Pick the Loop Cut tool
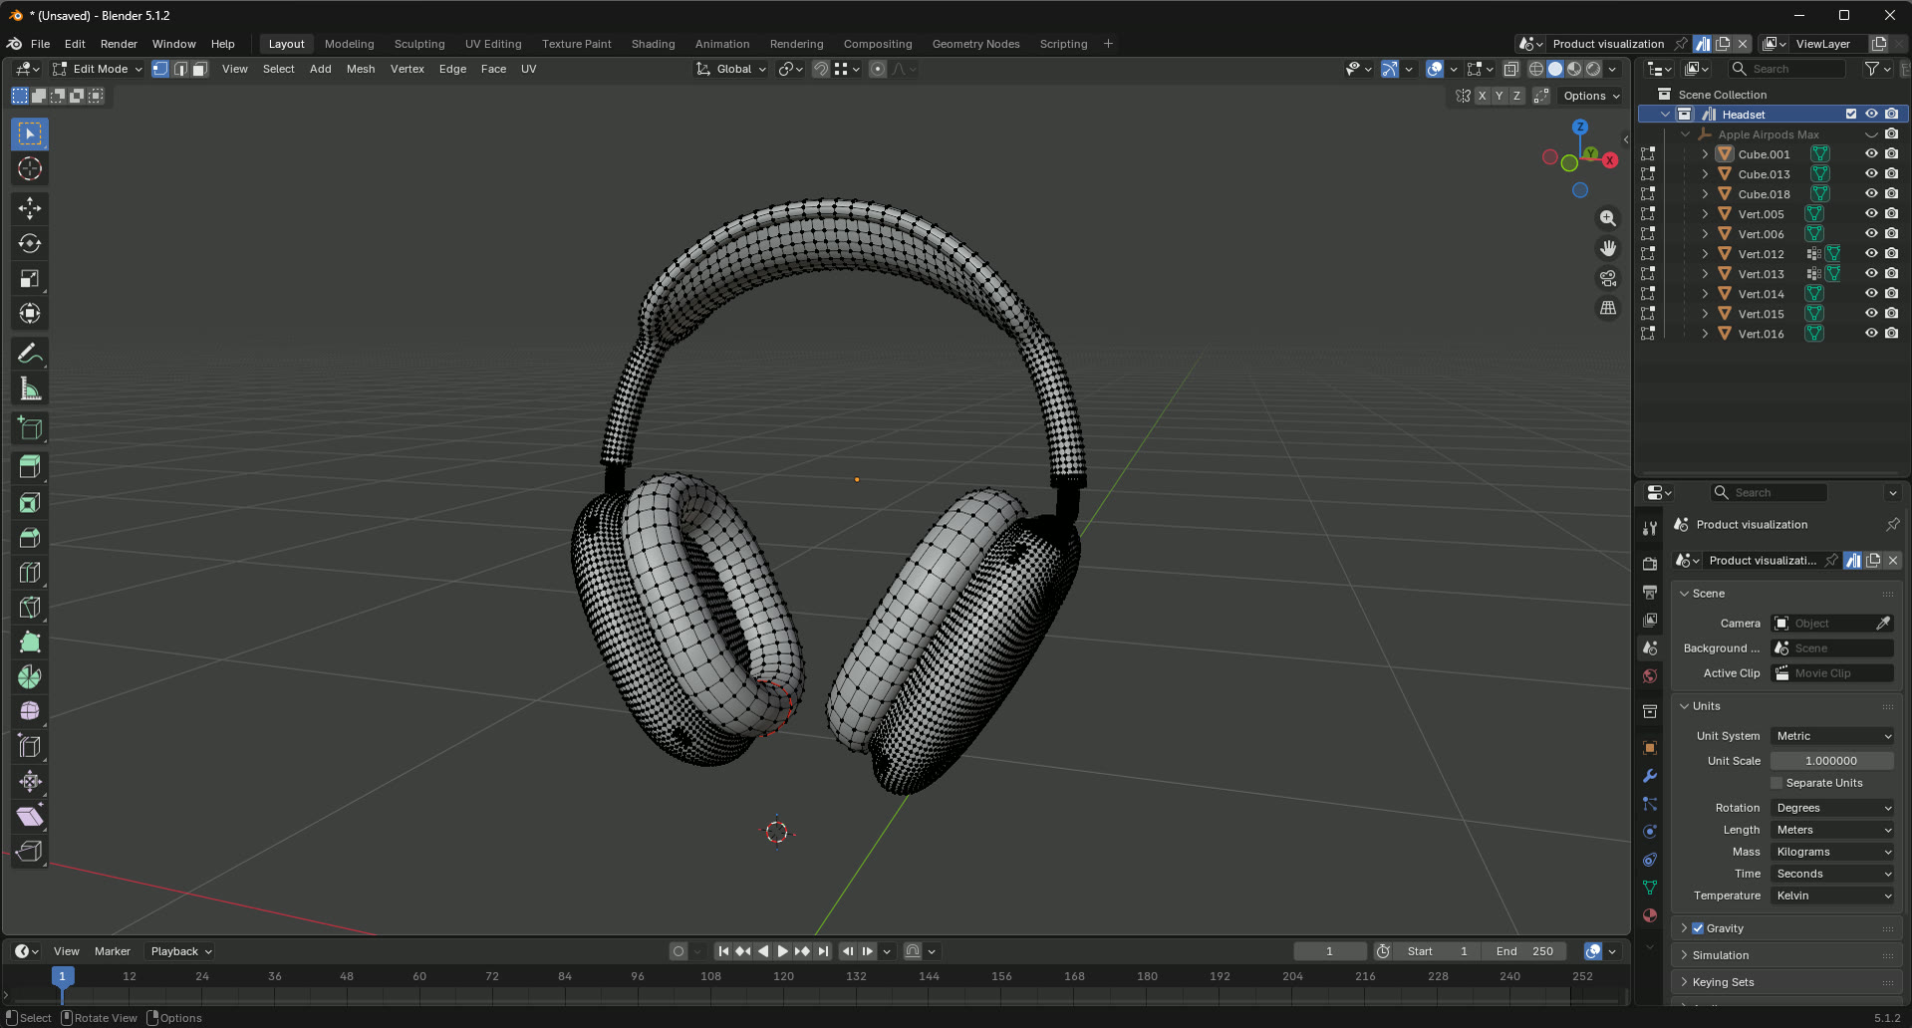 tap(30, 573)
